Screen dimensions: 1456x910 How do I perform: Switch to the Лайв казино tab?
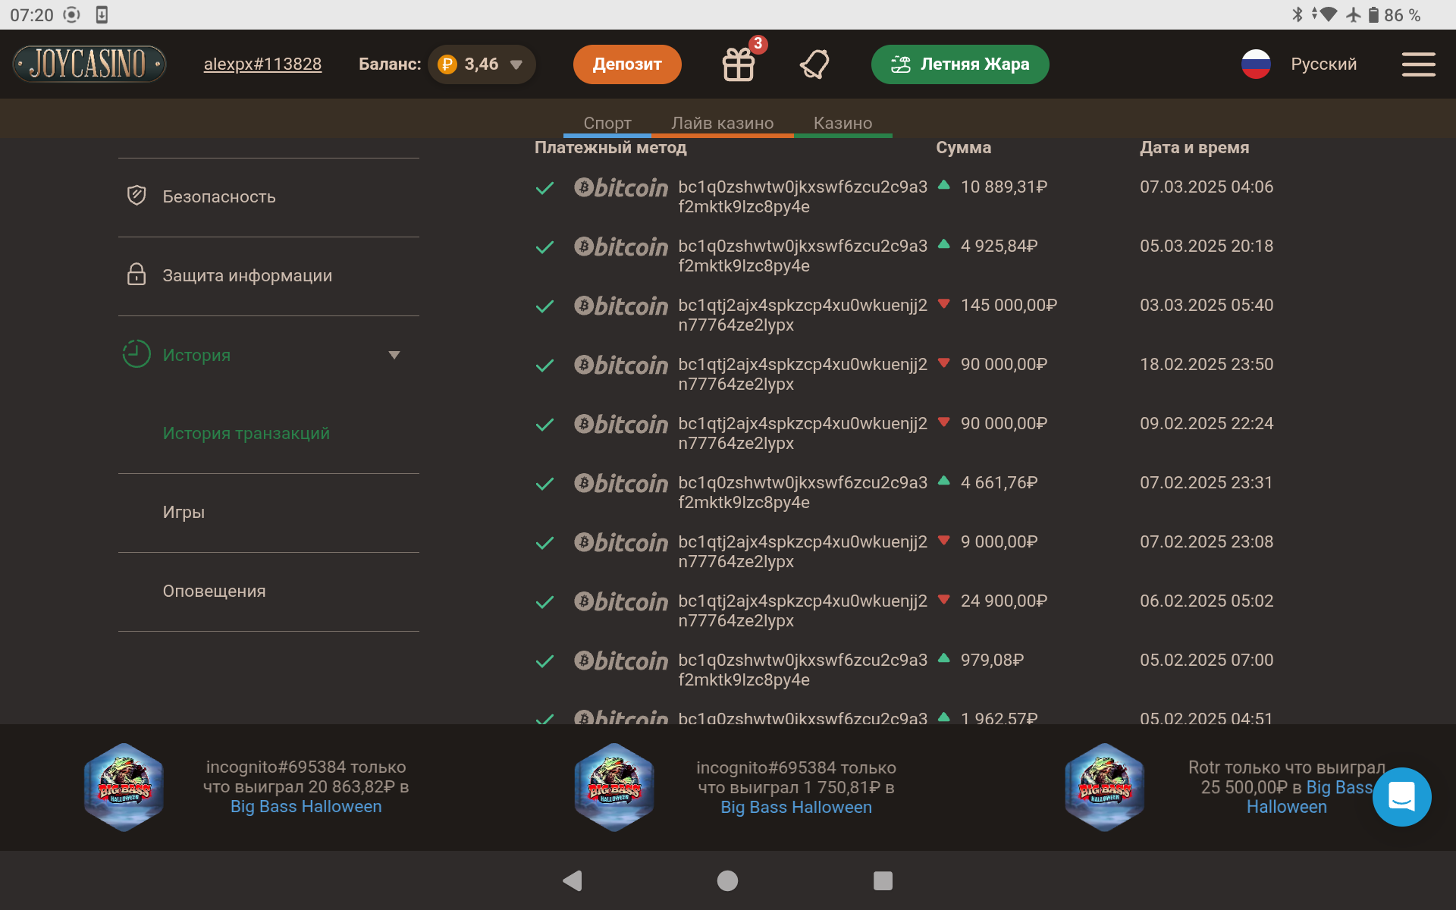pos(722,123)
